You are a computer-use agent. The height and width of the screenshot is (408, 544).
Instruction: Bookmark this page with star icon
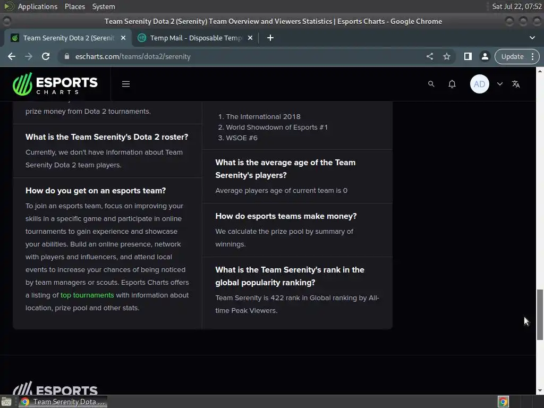447,56
